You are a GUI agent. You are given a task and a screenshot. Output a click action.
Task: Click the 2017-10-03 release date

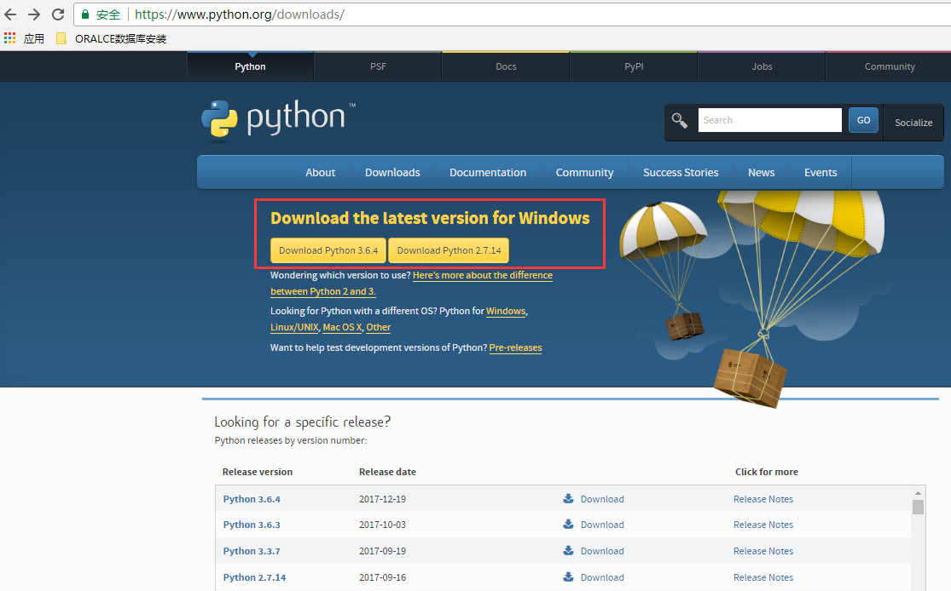[382, 525]
